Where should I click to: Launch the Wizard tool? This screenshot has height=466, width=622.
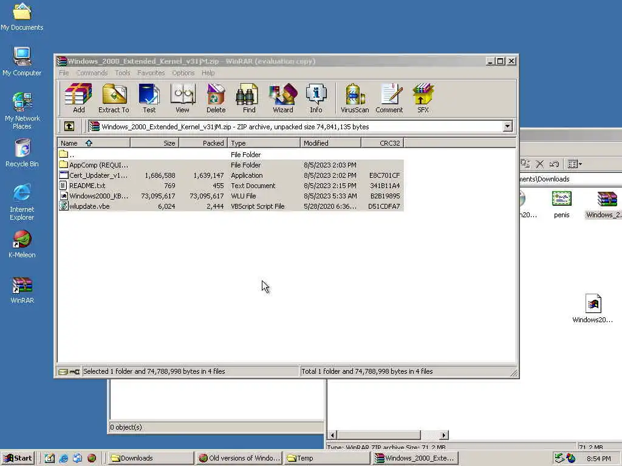[x=283, y=98]
